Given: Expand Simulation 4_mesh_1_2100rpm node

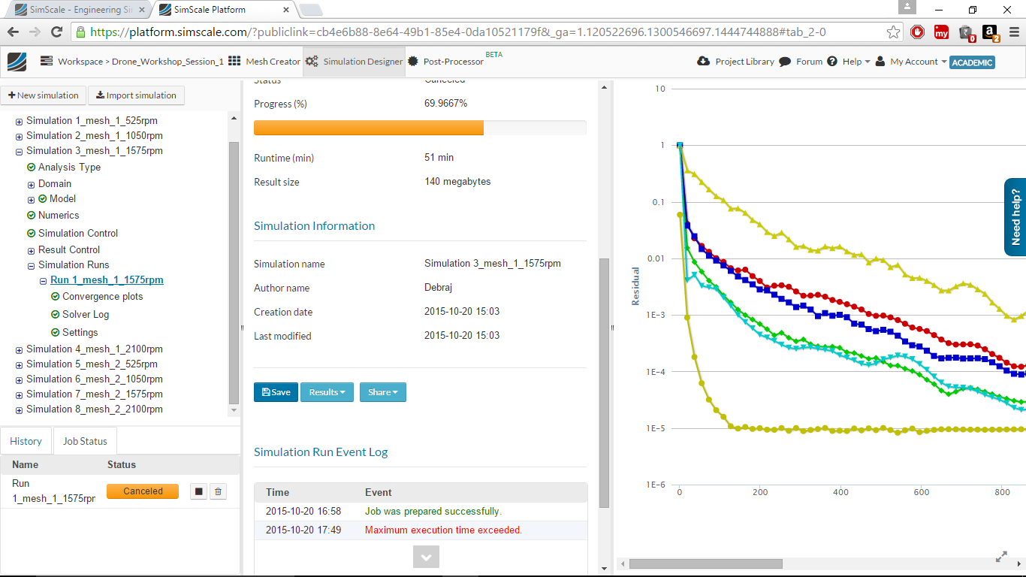Looking at the screenshot, I should tap(20, 349).
